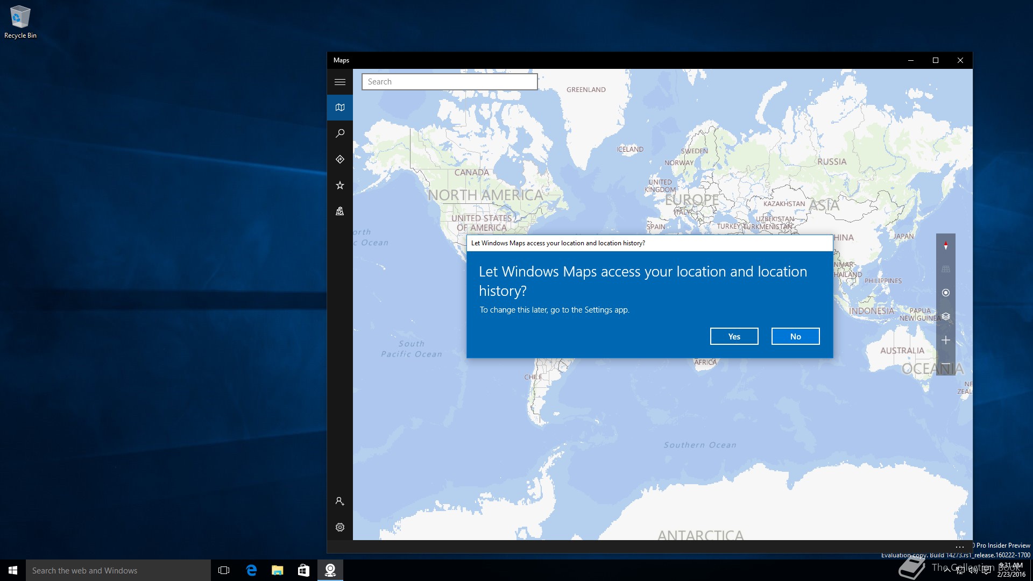Image resolution: width=1033 pixels, height=581 pixels.
Task: Show my location on the map
Action: click(946, 293)
